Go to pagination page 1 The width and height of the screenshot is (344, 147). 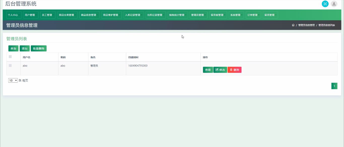click(334, 86)
